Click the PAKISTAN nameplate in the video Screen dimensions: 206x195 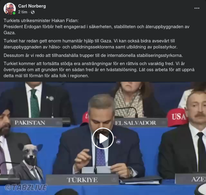click(36, 123)
